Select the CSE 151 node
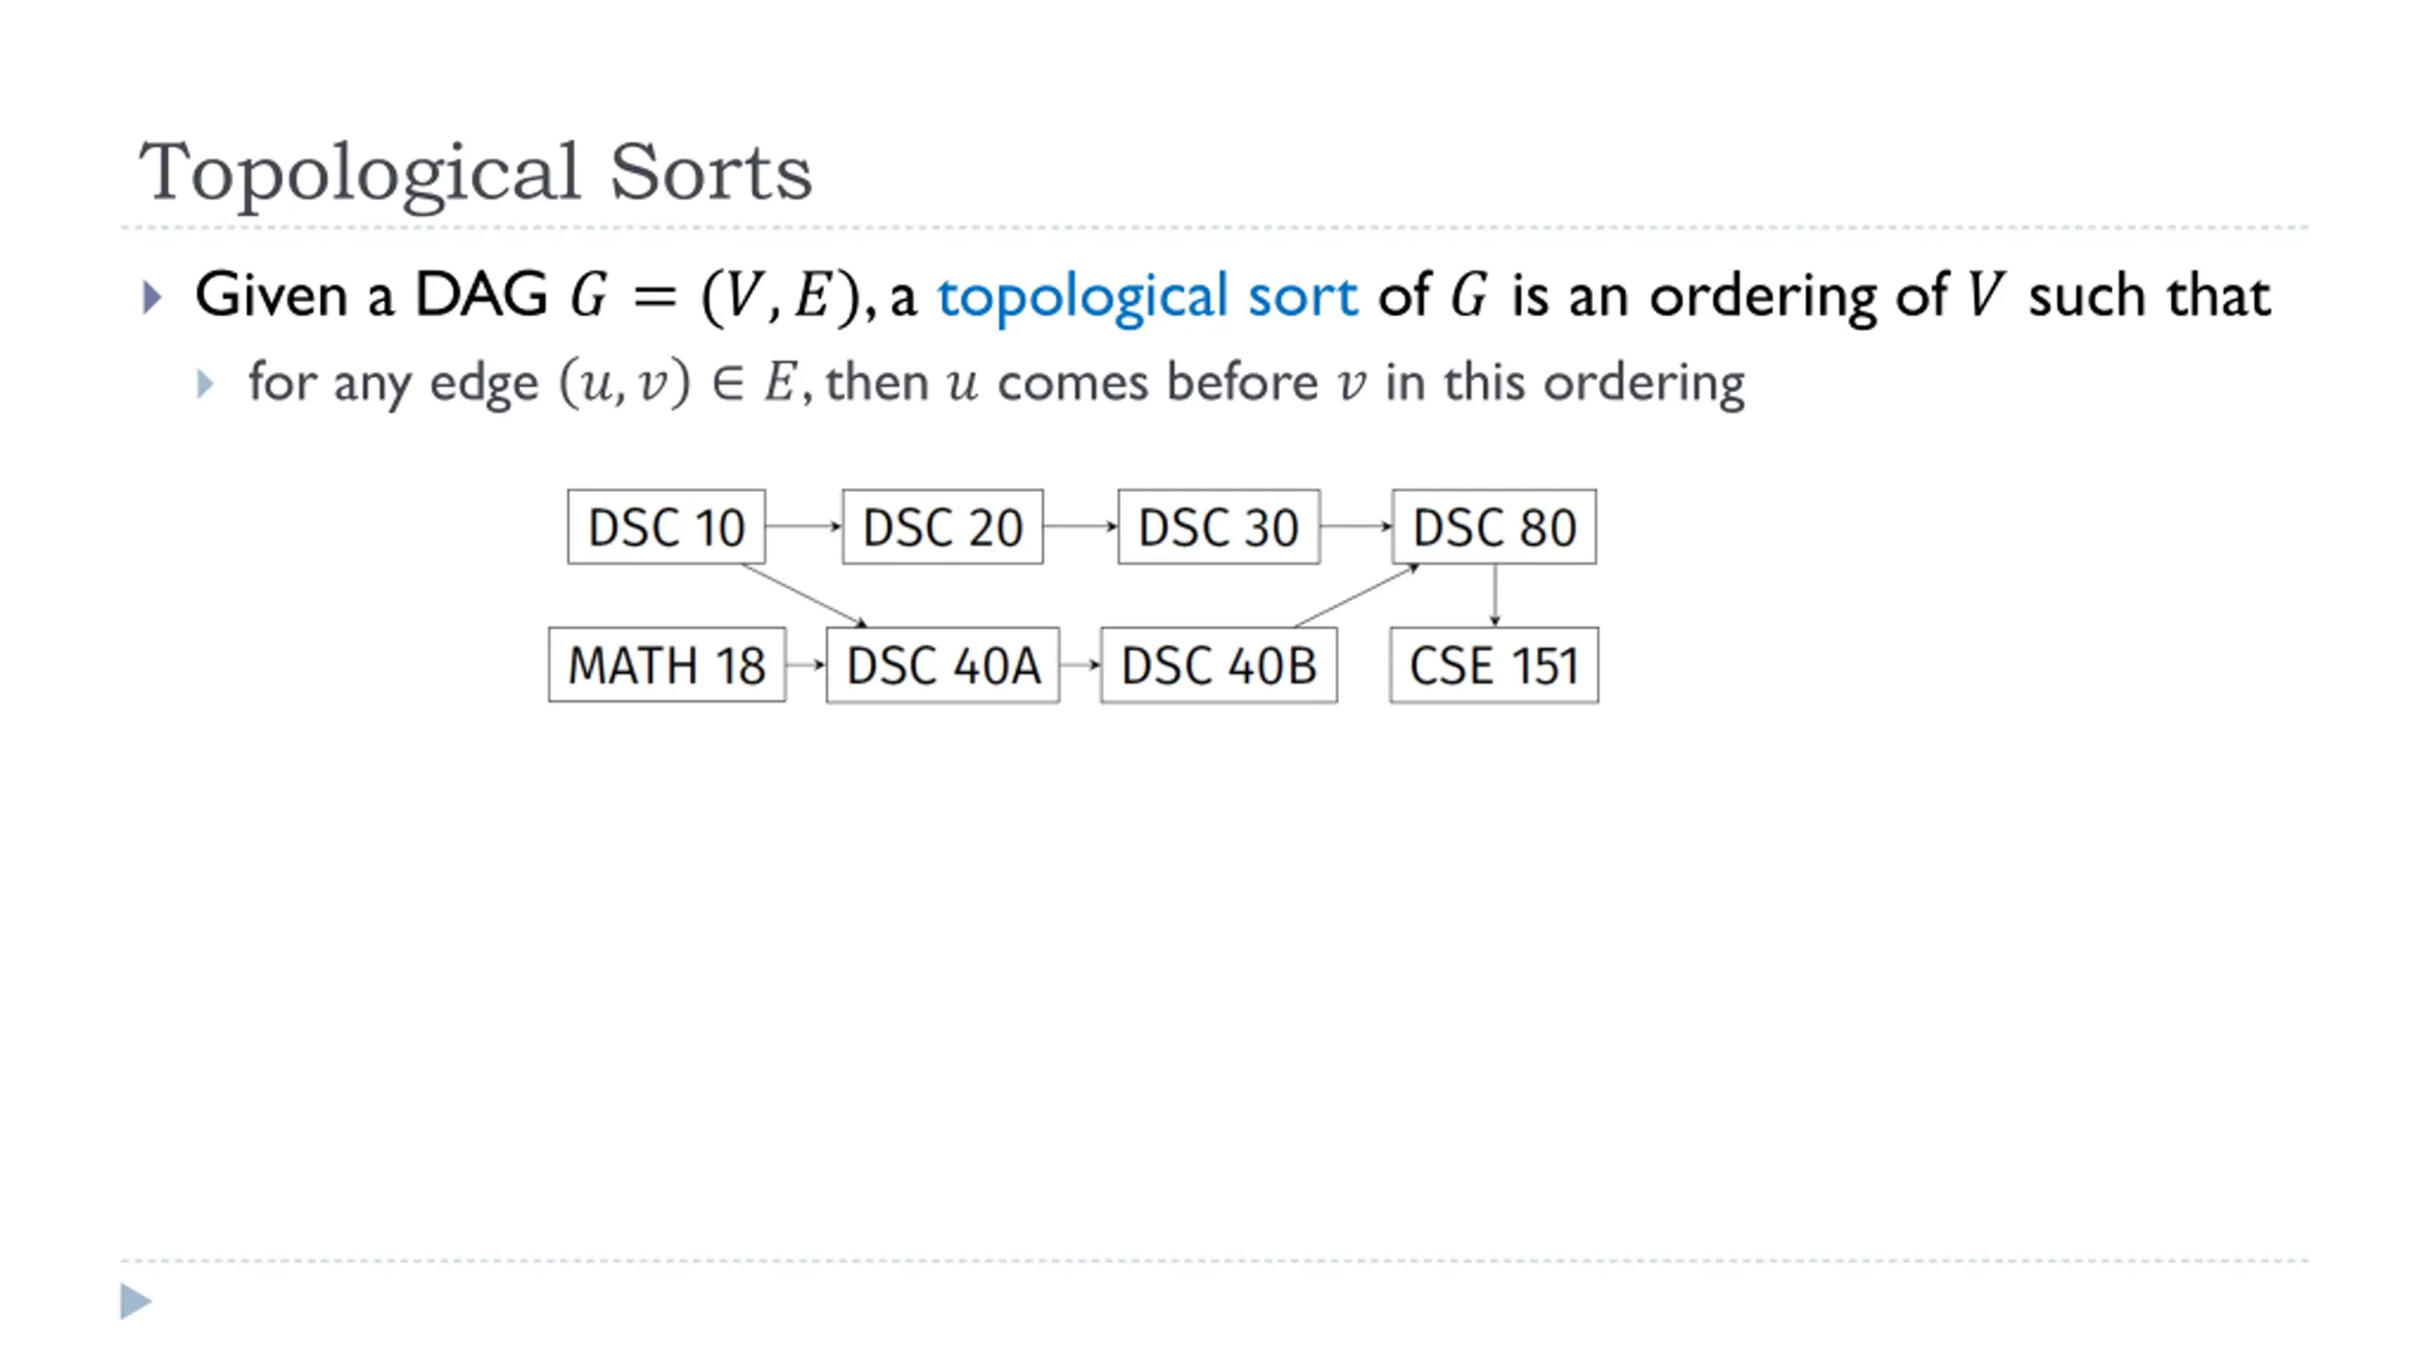The height and width of the screenshot is (1367, 2430). coord(1494,665)
